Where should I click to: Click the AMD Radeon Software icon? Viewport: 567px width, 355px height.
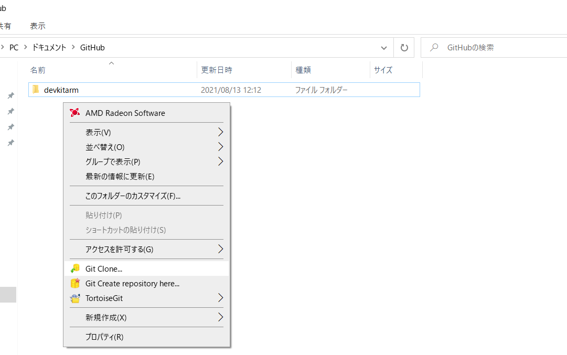pos(75,113)
